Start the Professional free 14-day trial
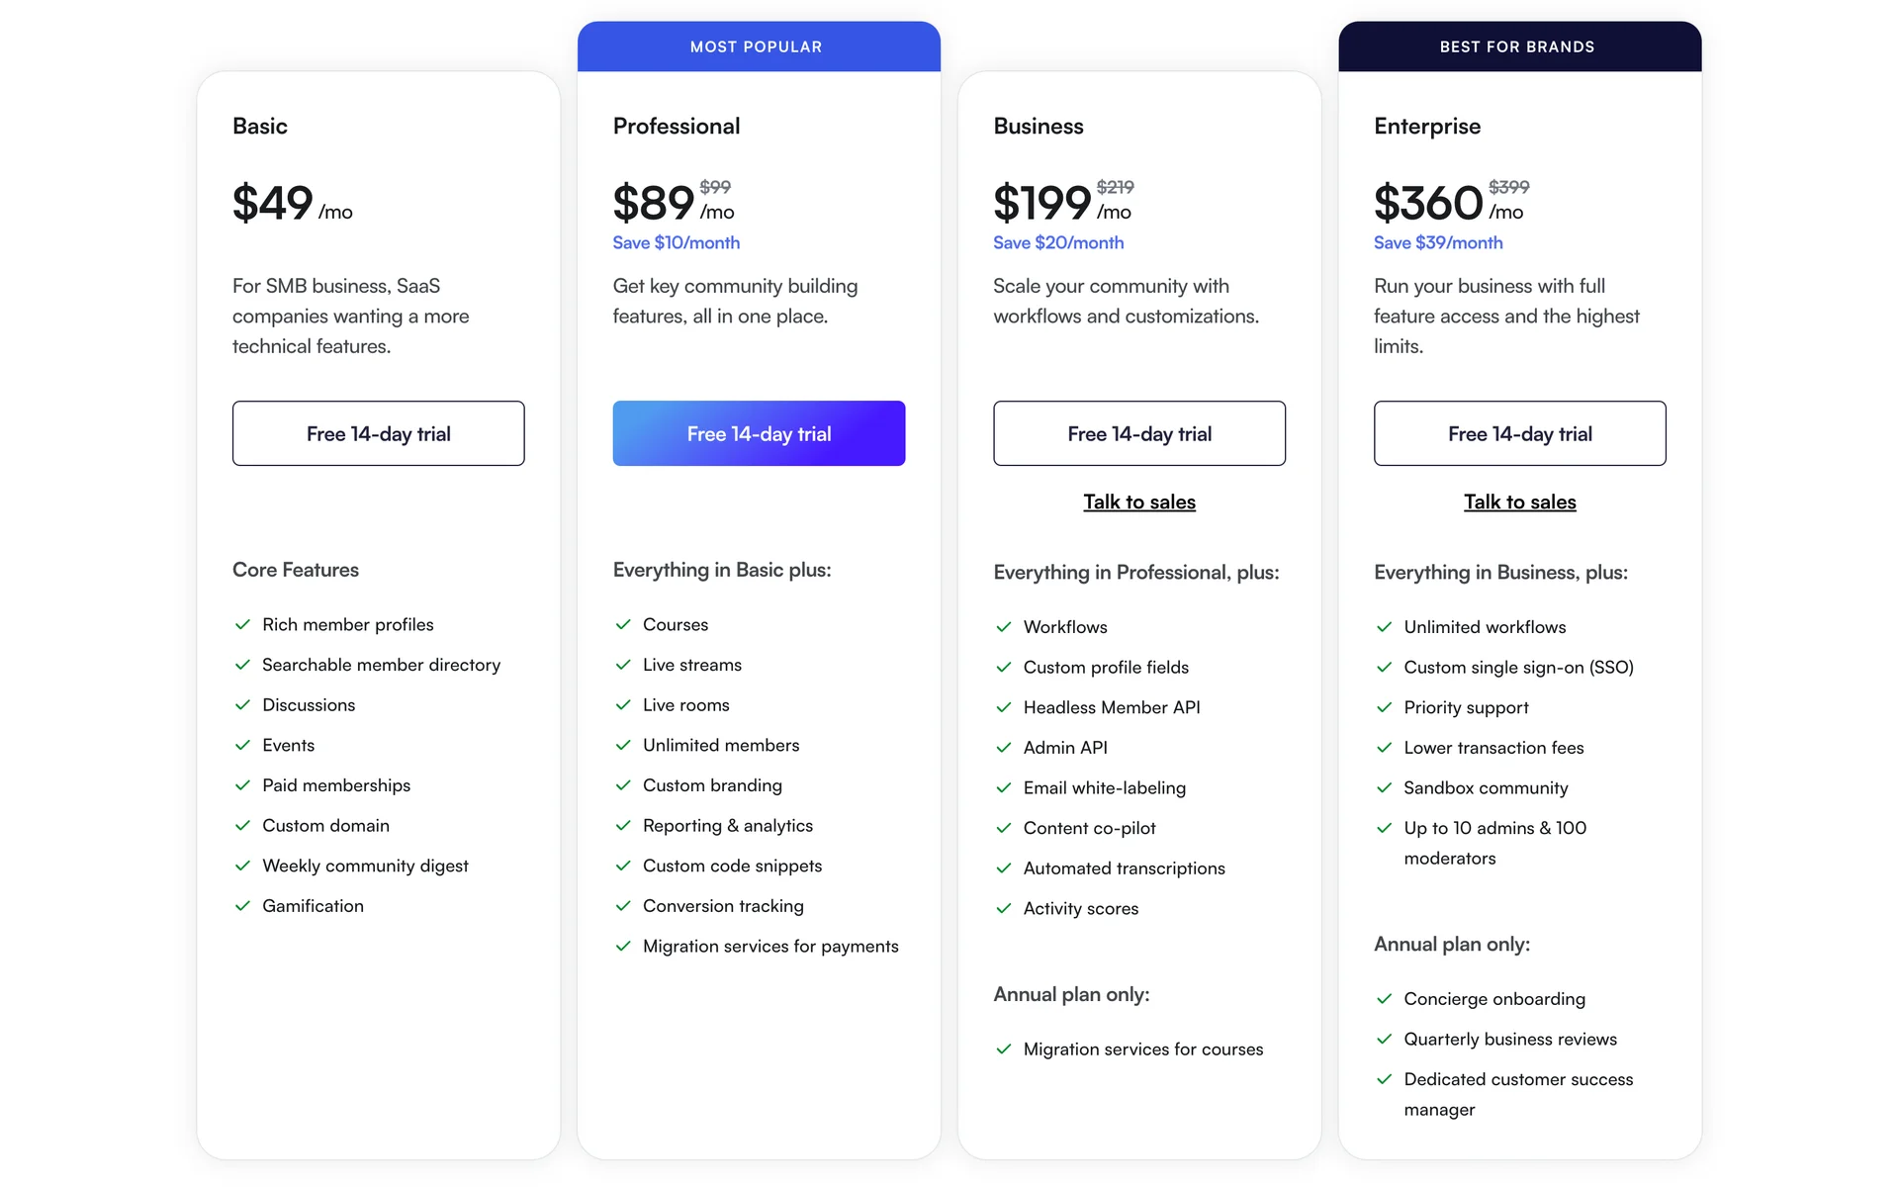 coord(759,433)
